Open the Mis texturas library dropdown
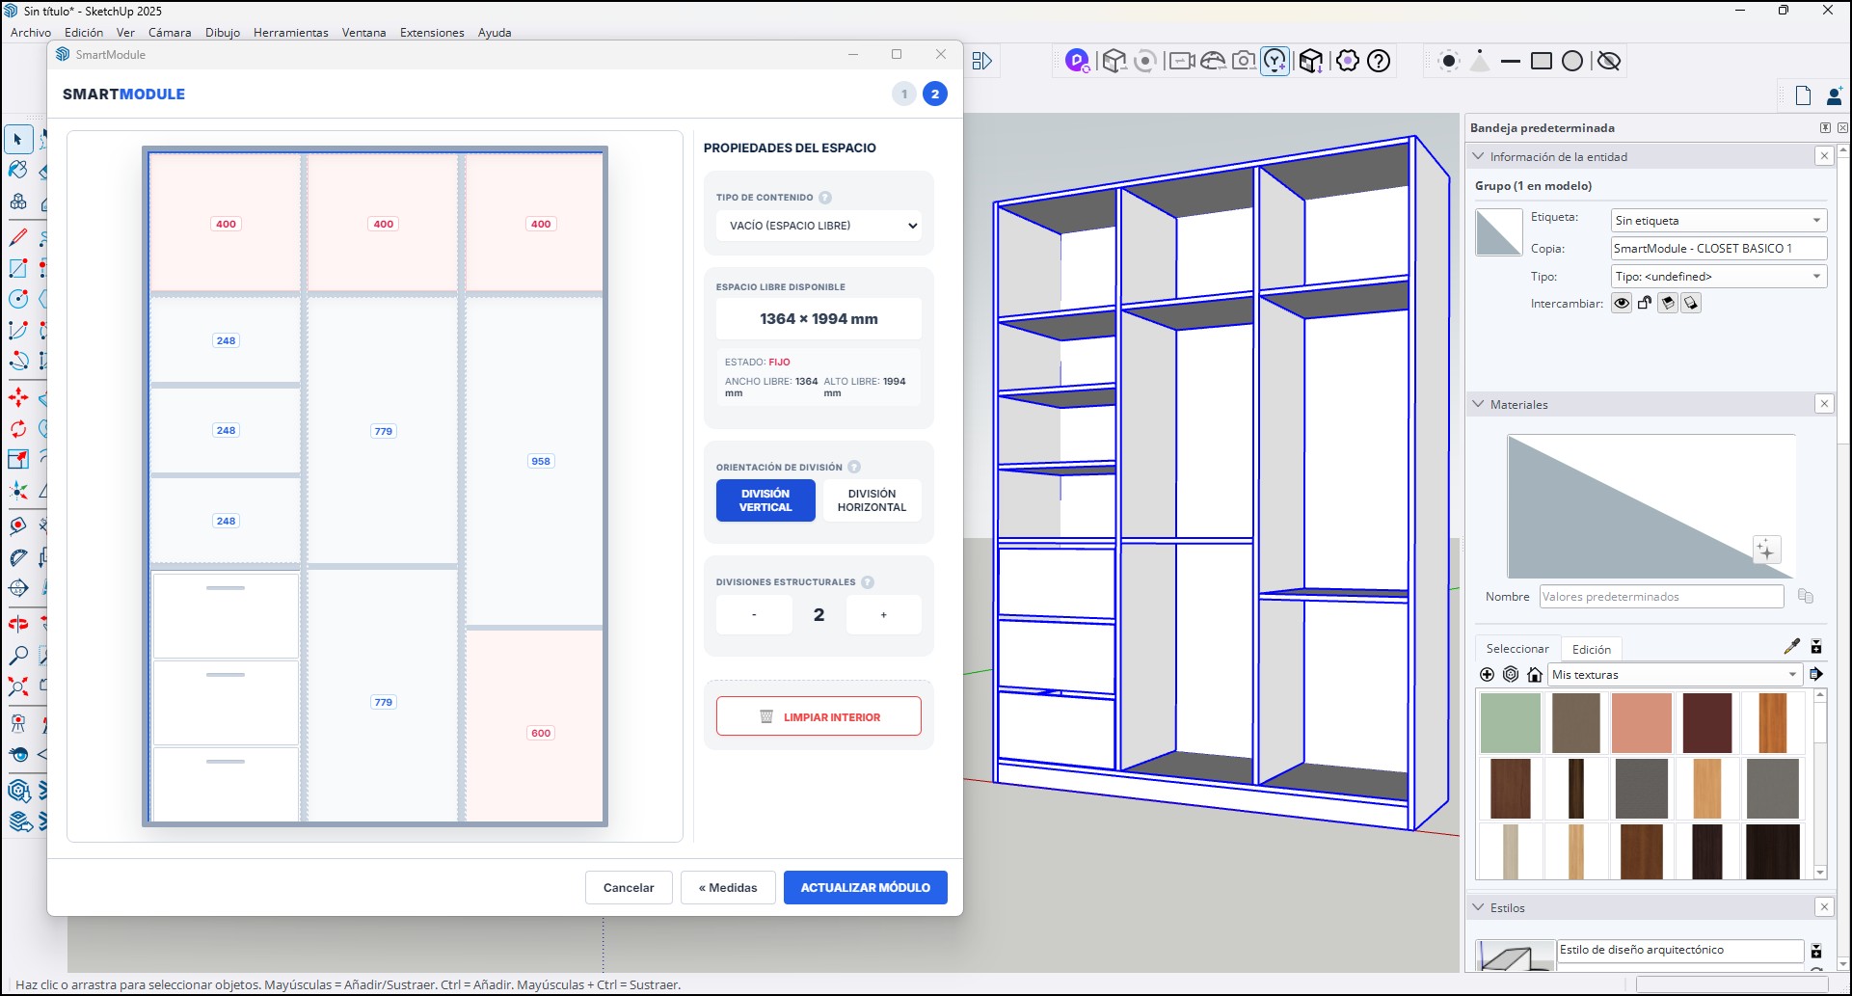Image resolution: width=1852 pixels, height=996 pixels. tap(1675, 674)
